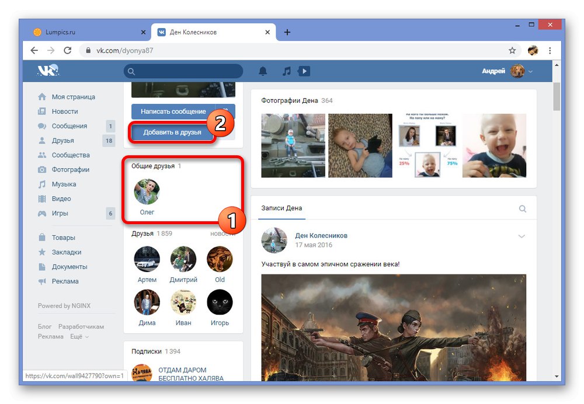Viewport: 584px width, 404px height.
Task: Click in the VK search field
Action: pyautogui.click(x=183, y=71)
